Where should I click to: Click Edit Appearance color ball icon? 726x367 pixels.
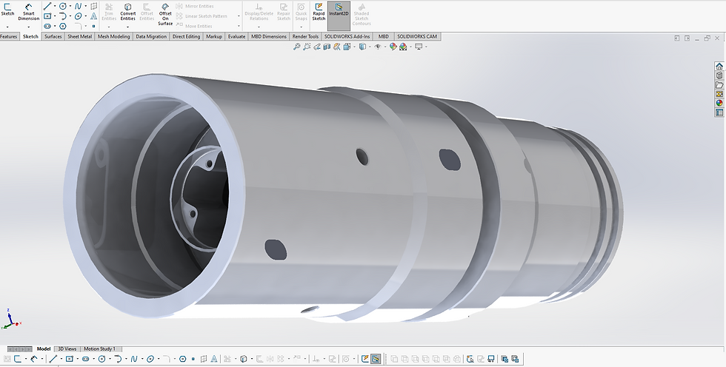[393, 47]
